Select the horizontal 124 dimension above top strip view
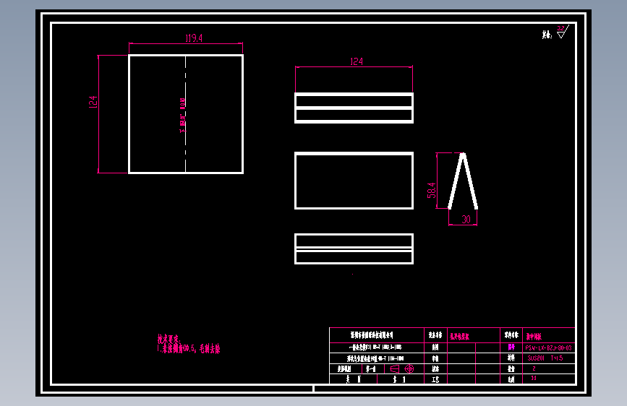The width and height of the screenshot is (627, 406). tap(357, 61)
